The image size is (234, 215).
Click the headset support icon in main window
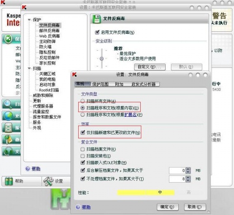tap(9, 151)
